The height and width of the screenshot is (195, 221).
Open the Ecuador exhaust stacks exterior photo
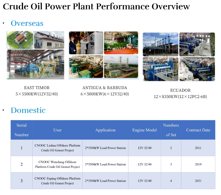coord(160,45)
